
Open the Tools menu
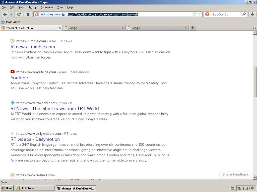(x=60, y=7)
